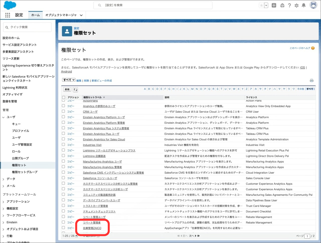Switch to the ホーム tab
This screenshot has width=321, height=243.
pyautogui.click(x=35, y=15)
